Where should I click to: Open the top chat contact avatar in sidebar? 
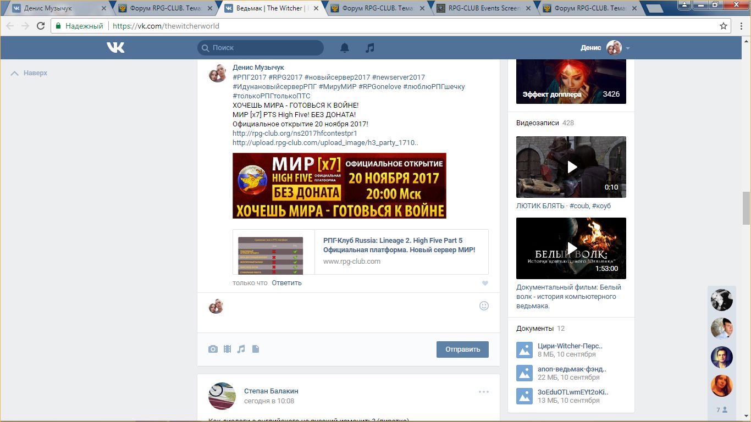(722, 300)
